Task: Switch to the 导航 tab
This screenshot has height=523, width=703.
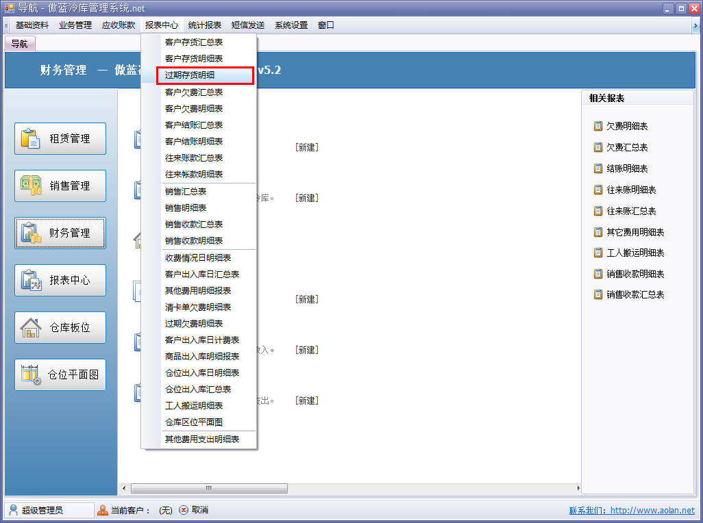Action: (x=20, y=42)
